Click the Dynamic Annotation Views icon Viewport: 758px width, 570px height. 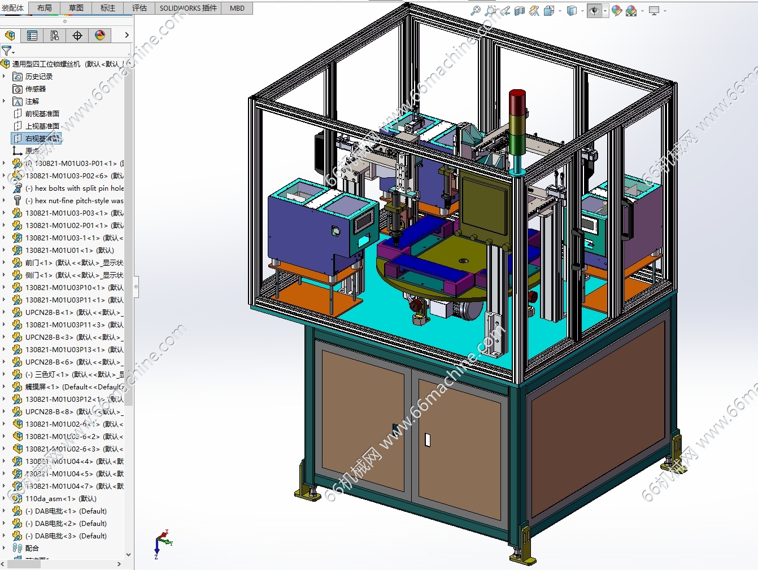point(534,10)
